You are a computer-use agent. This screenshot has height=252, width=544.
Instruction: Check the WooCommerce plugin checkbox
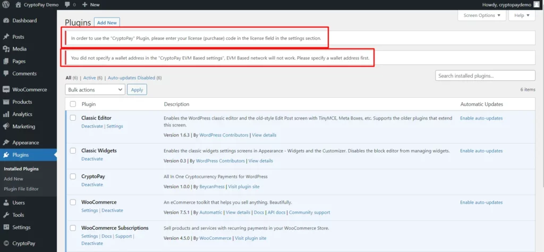point(73,202)
